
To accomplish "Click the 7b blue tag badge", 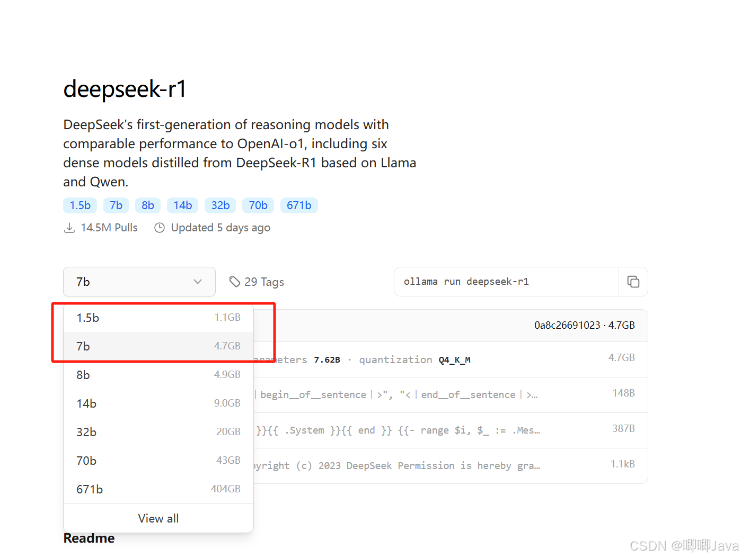I will click(x=116, y=205).
